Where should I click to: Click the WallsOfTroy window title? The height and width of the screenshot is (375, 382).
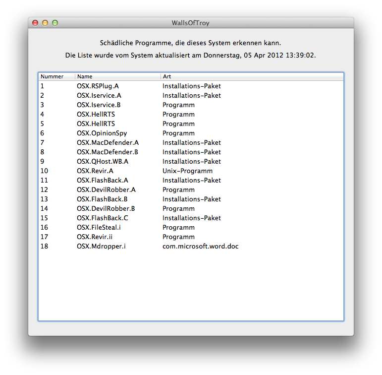click(191, 23)
